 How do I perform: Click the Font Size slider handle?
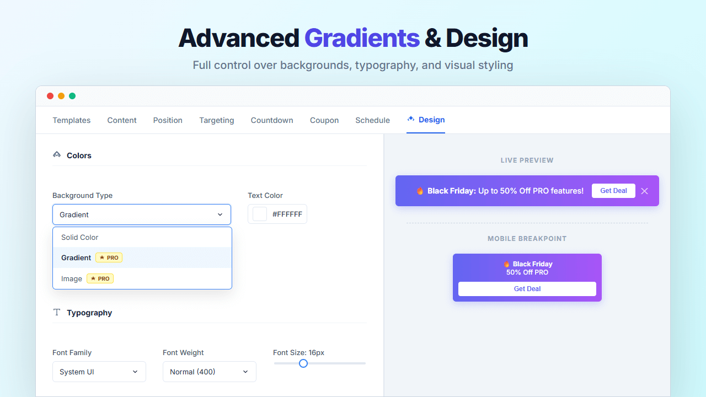click(x=303, y=363)
